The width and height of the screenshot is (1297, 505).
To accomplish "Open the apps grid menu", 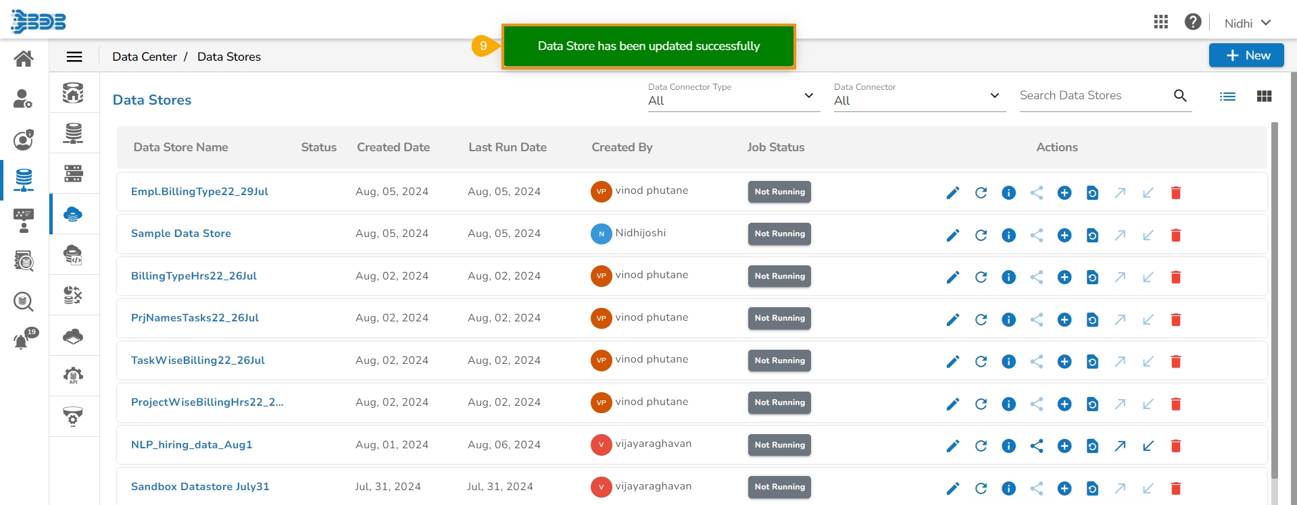I will click(x=1160, y=22).
